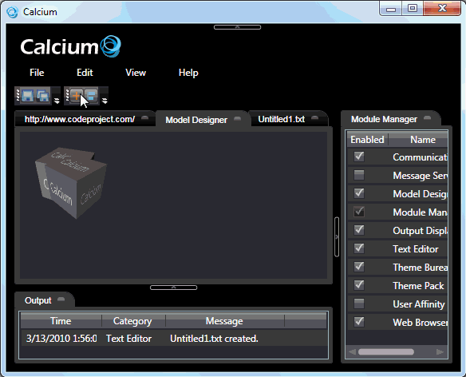This screenshot has width=466, height=377.
Task: Open the File menu
Action: (x=37, y=73)
